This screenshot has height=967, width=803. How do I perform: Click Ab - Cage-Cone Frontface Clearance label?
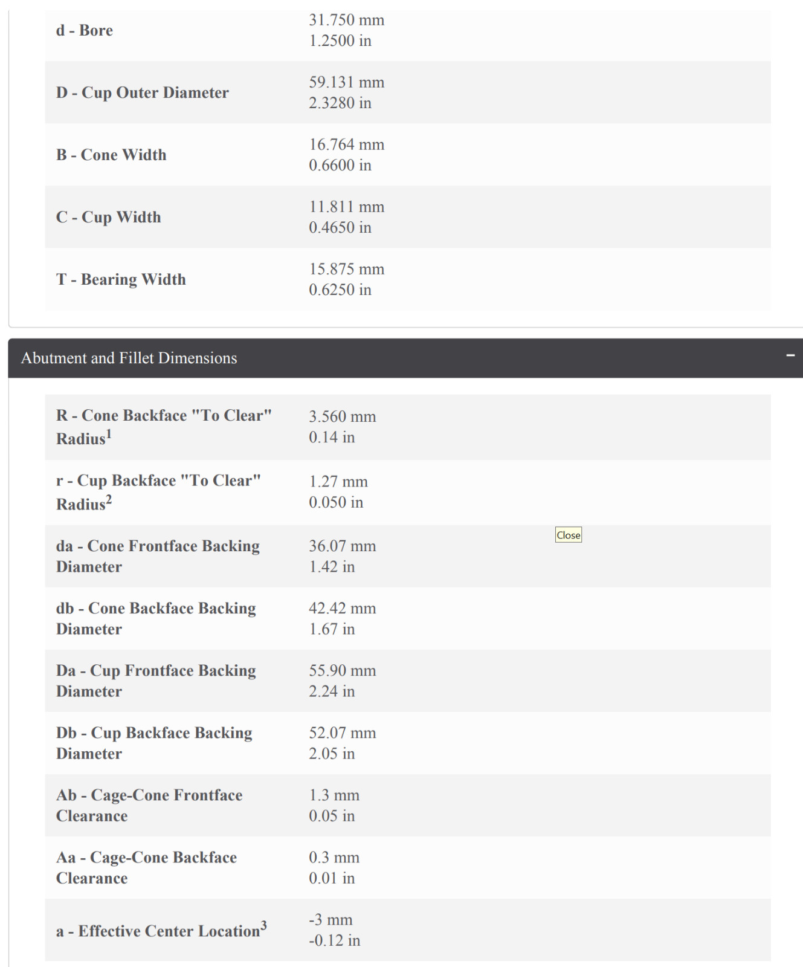pyautogui.click(x=149, y=805)
